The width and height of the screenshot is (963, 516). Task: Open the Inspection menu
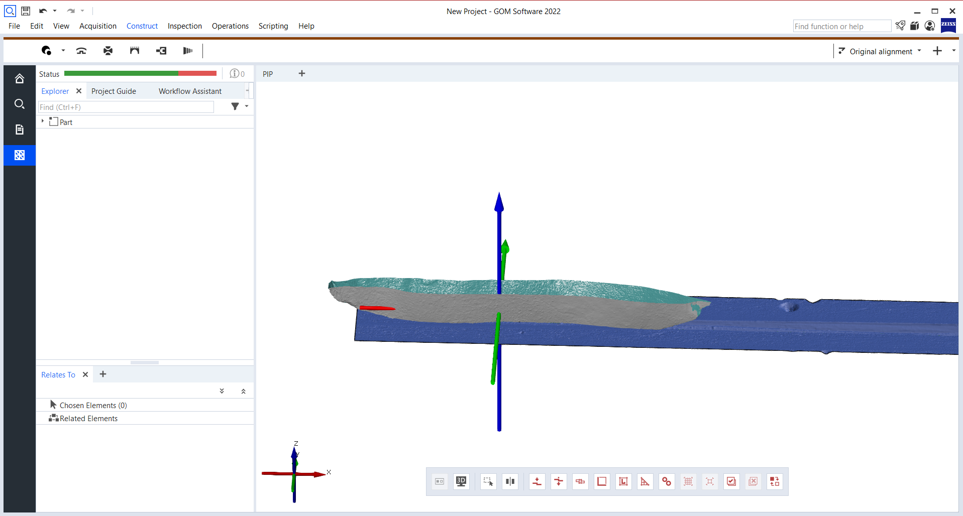tap(185, 26)
